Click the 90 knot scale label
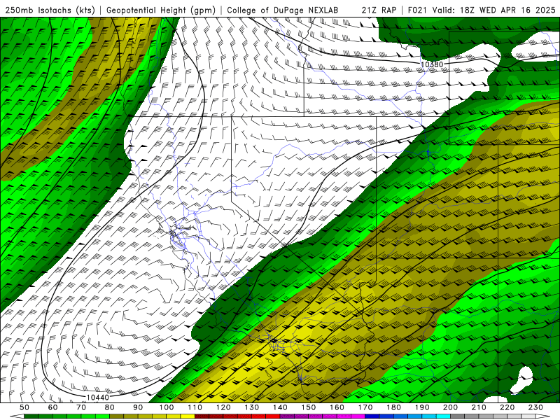The height and width of the screenshot is (420, 560). (x=138, y=407)
